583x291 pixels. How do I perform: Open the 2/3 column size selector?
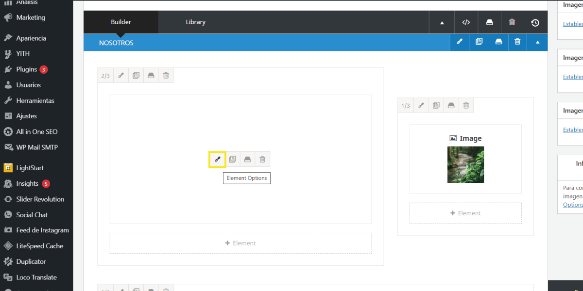tap(105, 75)
